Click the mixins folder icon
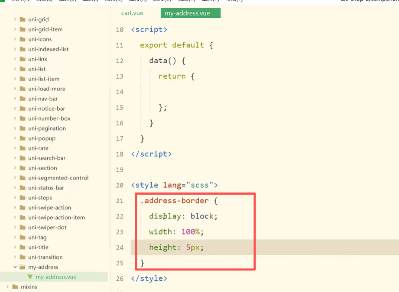 click(x=15, y=287)
